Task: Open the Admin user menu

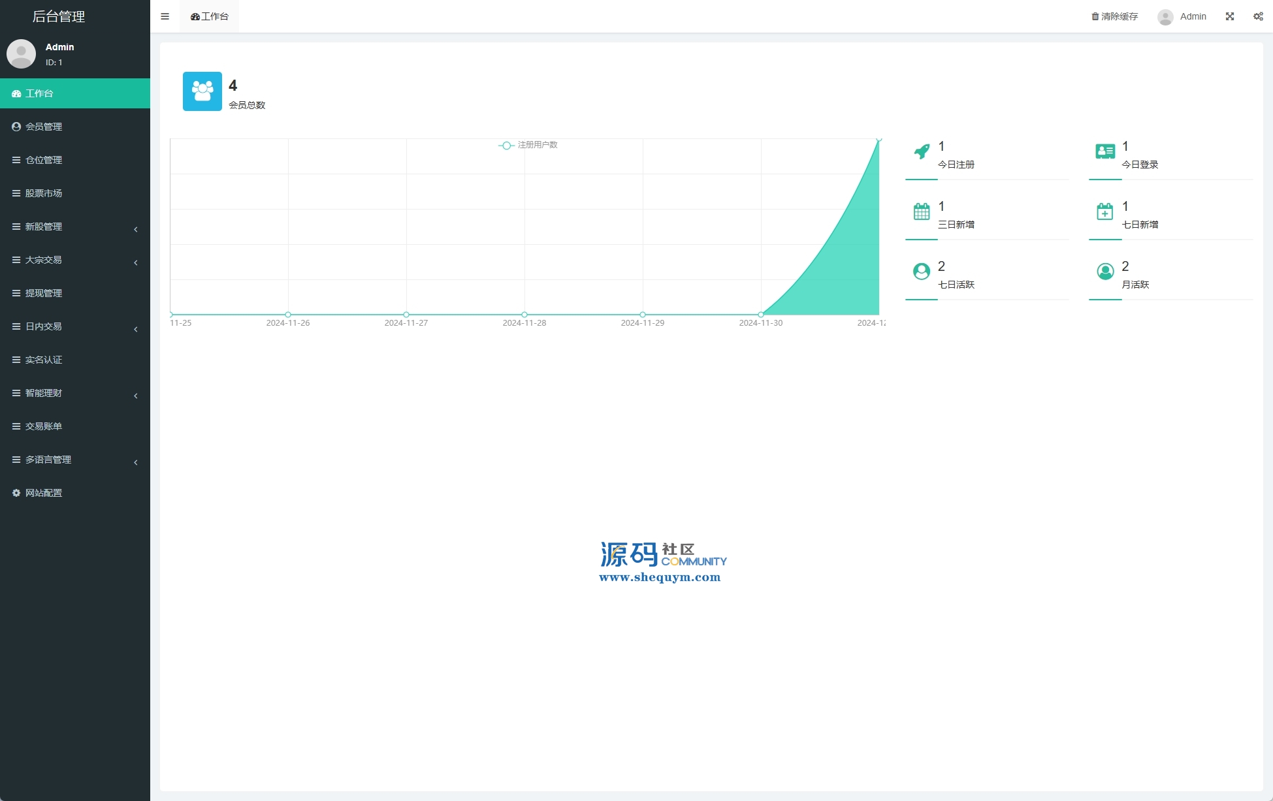Action: pos(1182,16)
